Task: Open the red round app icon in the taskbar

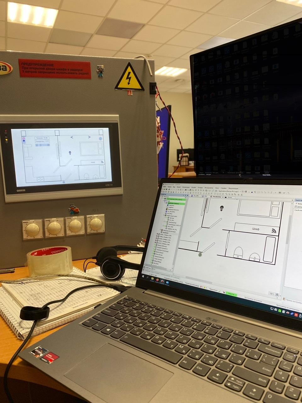Action: (162, 281)
